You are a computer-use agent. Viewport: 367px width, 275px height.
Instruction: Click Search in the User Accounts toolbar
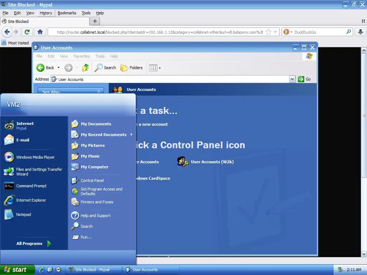point(105,68)
